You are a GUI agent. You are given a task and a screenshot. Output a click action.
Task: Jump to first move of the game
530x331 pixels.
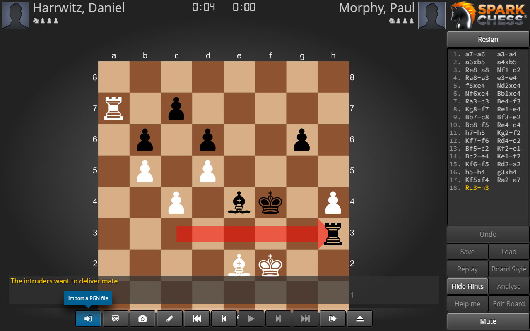197,319
